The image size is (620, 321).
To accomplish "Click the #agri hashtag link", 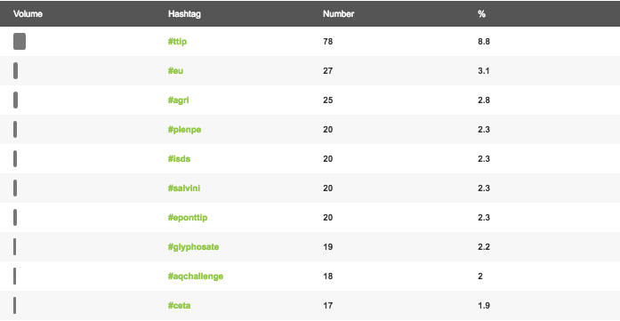I will coord(178,100).
